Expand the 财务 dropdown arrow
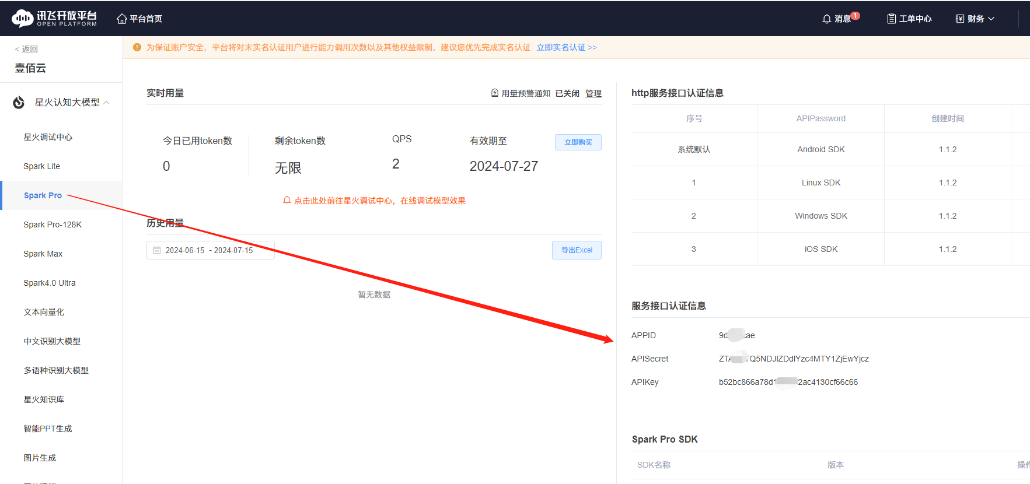The image size is (1030, 484). pyautogui.click(x=991, y=19)
